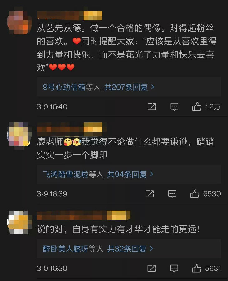Open 醉卧美人膝呀 user link
This screenshot has height=281, width=228.
coord(65,249)
